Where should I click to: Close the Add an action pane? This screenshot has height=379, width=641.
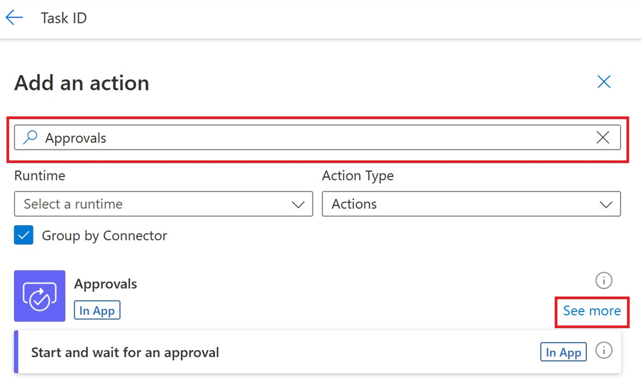(604, 82)
